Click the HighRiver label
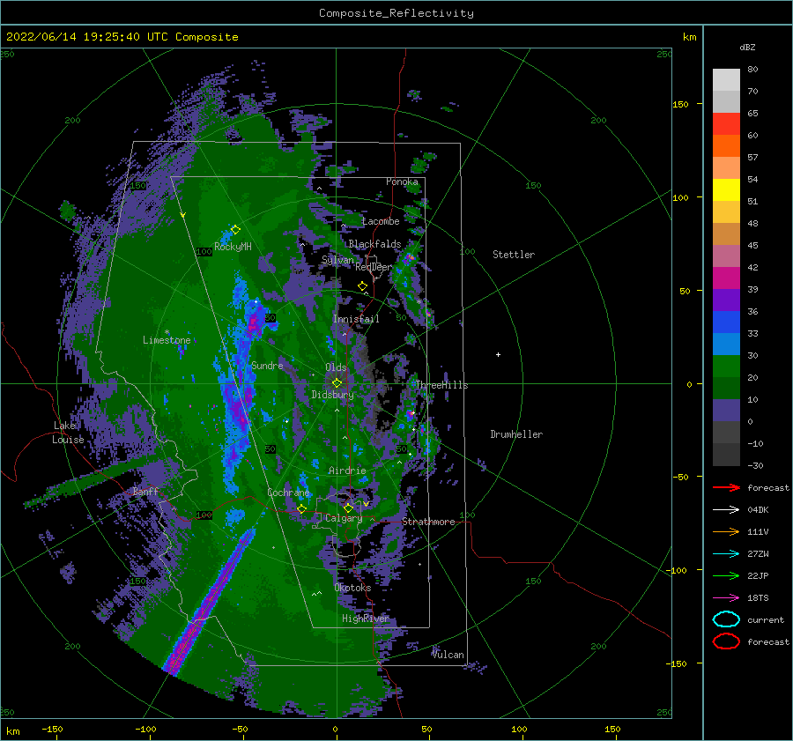This screenshot has height=741, width=793. [x=366, y=619]
